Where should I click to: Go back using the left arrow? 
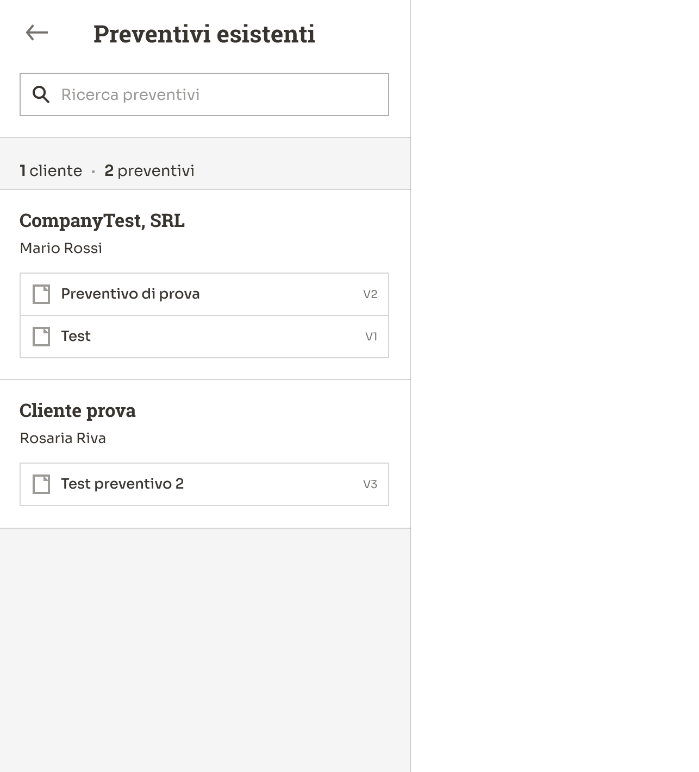(37, 33)
